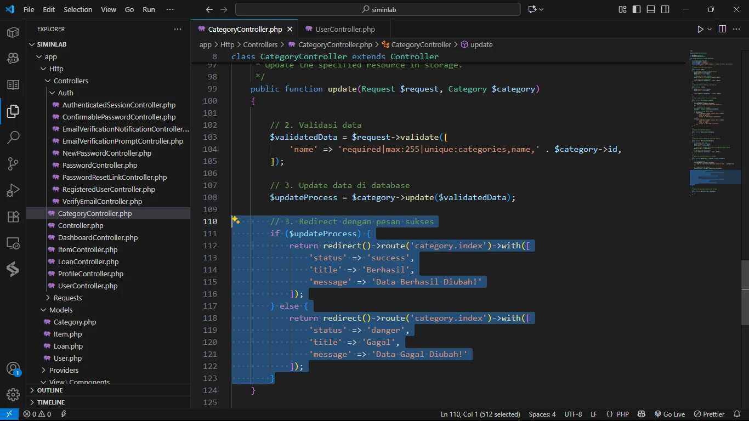Click the Split Editor Right icon
The height and width of the screenshot is (421, 749).
point(722,29)
